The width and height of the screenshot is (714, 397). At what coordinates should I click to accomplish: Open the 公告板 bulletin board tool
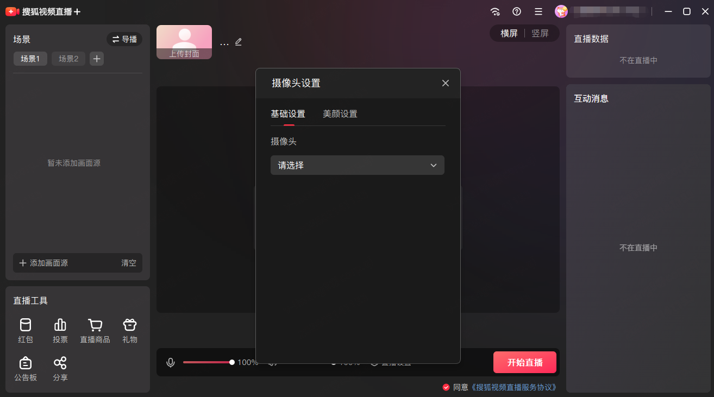26,368
